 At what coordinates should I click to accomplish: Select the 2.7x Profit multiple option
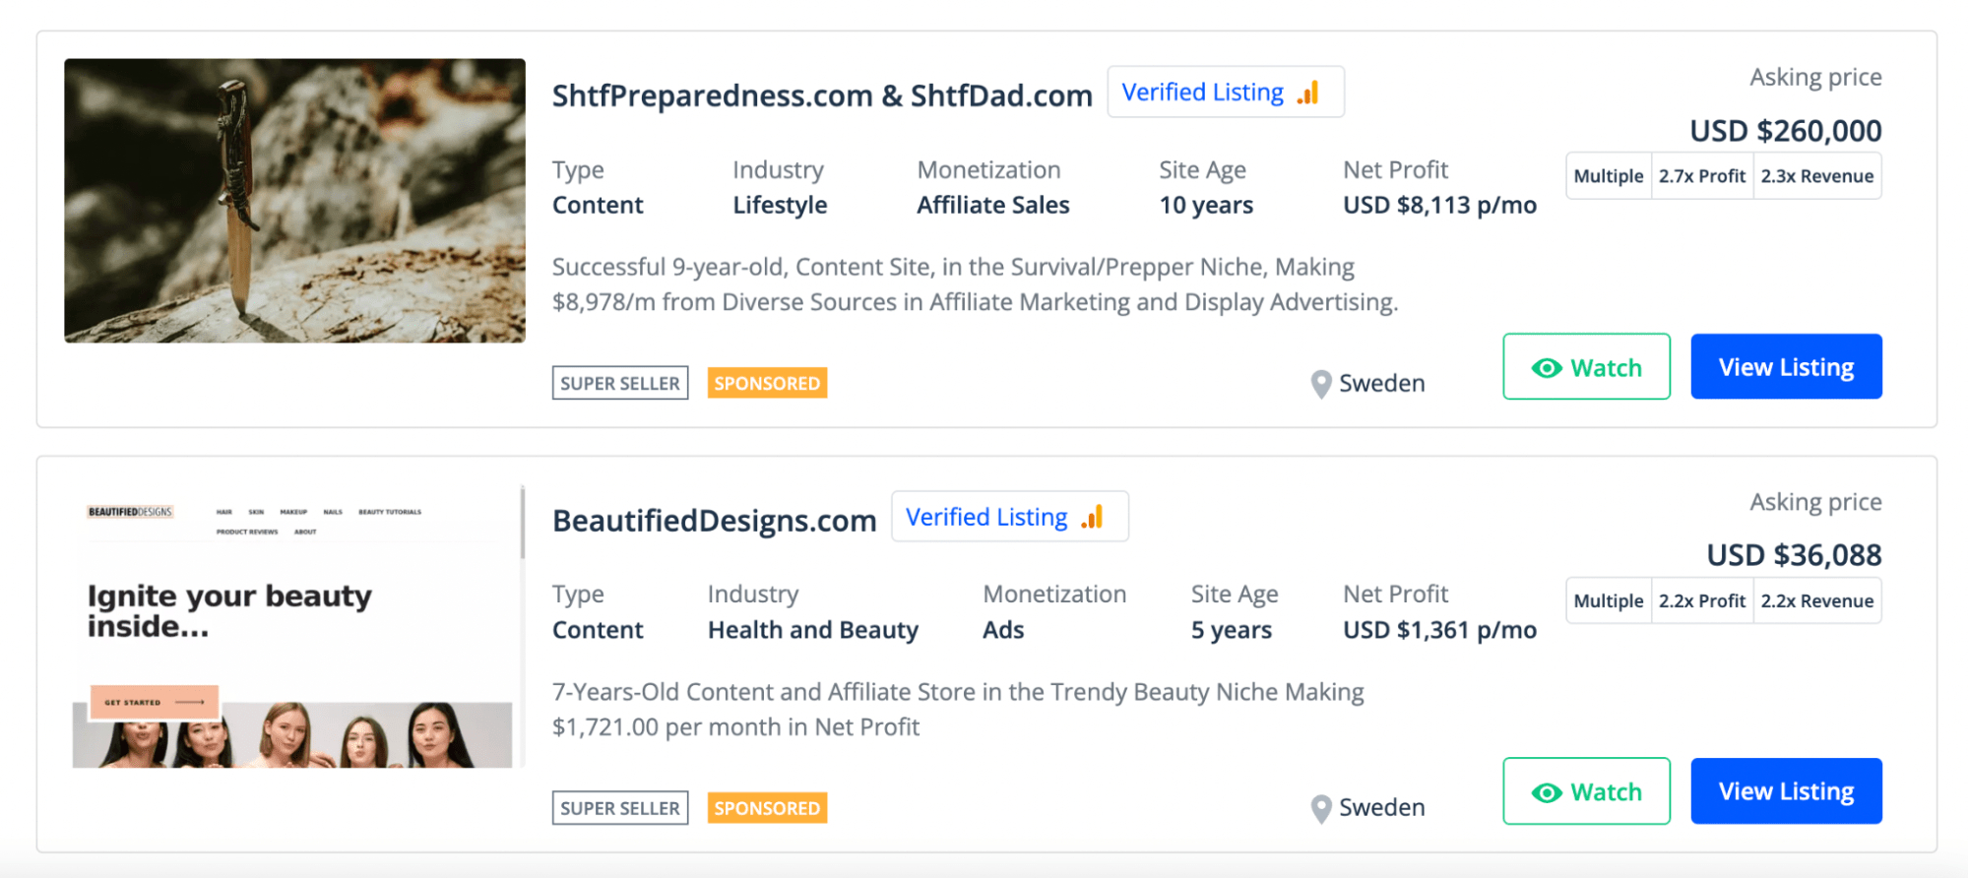pos(1701,175)
